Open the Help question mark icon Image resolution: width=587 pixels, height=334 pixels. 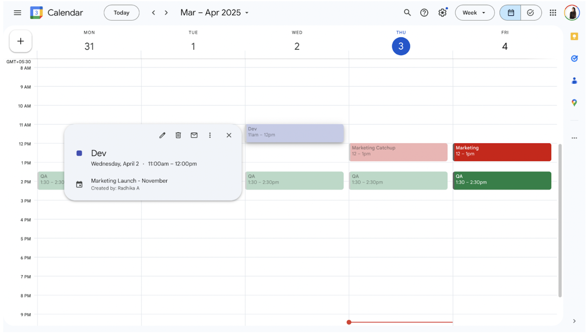tap(424, 13)
